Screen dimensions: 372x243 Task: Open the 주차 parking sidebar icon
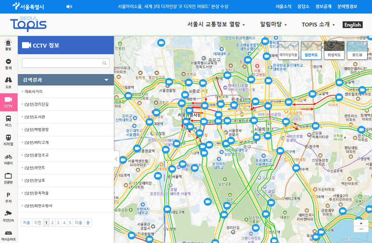click(8, 198)
